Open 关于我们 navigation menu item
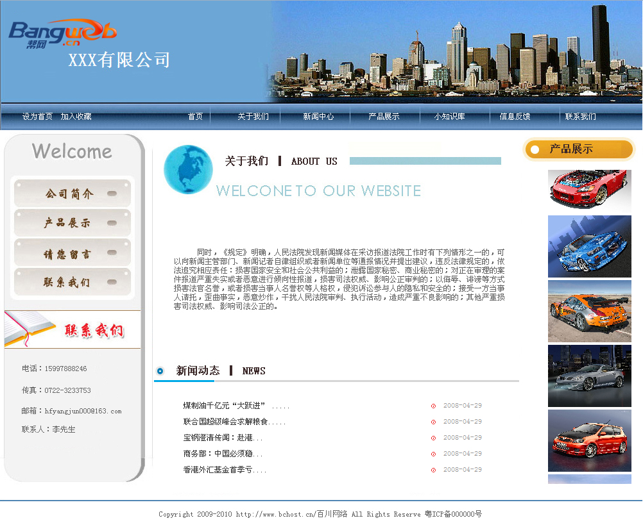Image resolution: width=643 pixels, height=532 pixels. (x=253, y=117)
